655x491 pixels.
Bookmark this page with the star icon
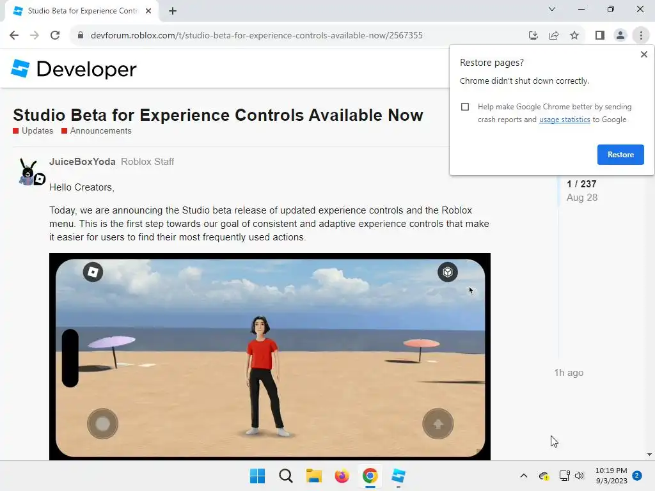tap(574, 36)
